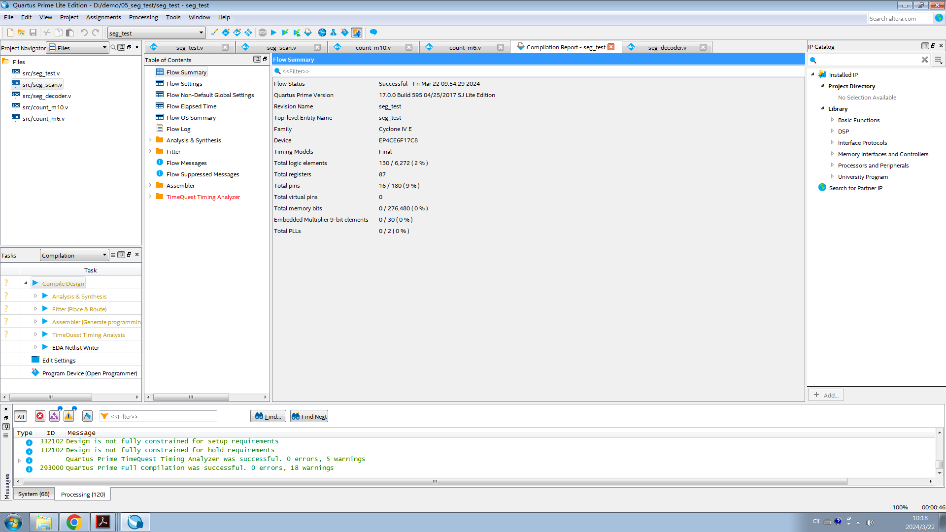
Task: Expand the EDA Netlist Writer task
Action: point(35,347)
